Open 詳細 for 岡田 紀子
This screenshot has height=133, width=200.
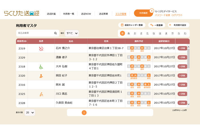(182, 76)
